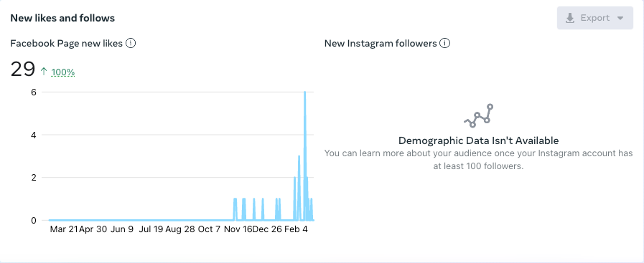Open the 100% change percentage link
Viewport: 644px width, 263px height.
click(x=63, y=72)
